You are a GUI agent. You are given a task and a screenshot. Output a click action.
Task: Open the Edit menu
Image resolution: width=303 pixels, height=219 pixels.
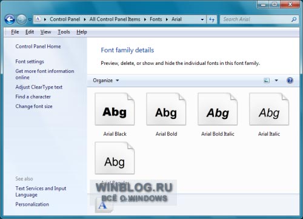(30, 32)
